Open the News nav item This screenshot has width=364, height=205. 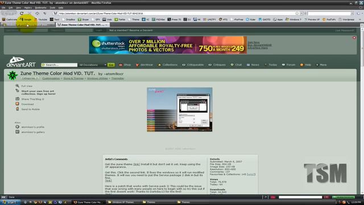[x=253, y=65]
